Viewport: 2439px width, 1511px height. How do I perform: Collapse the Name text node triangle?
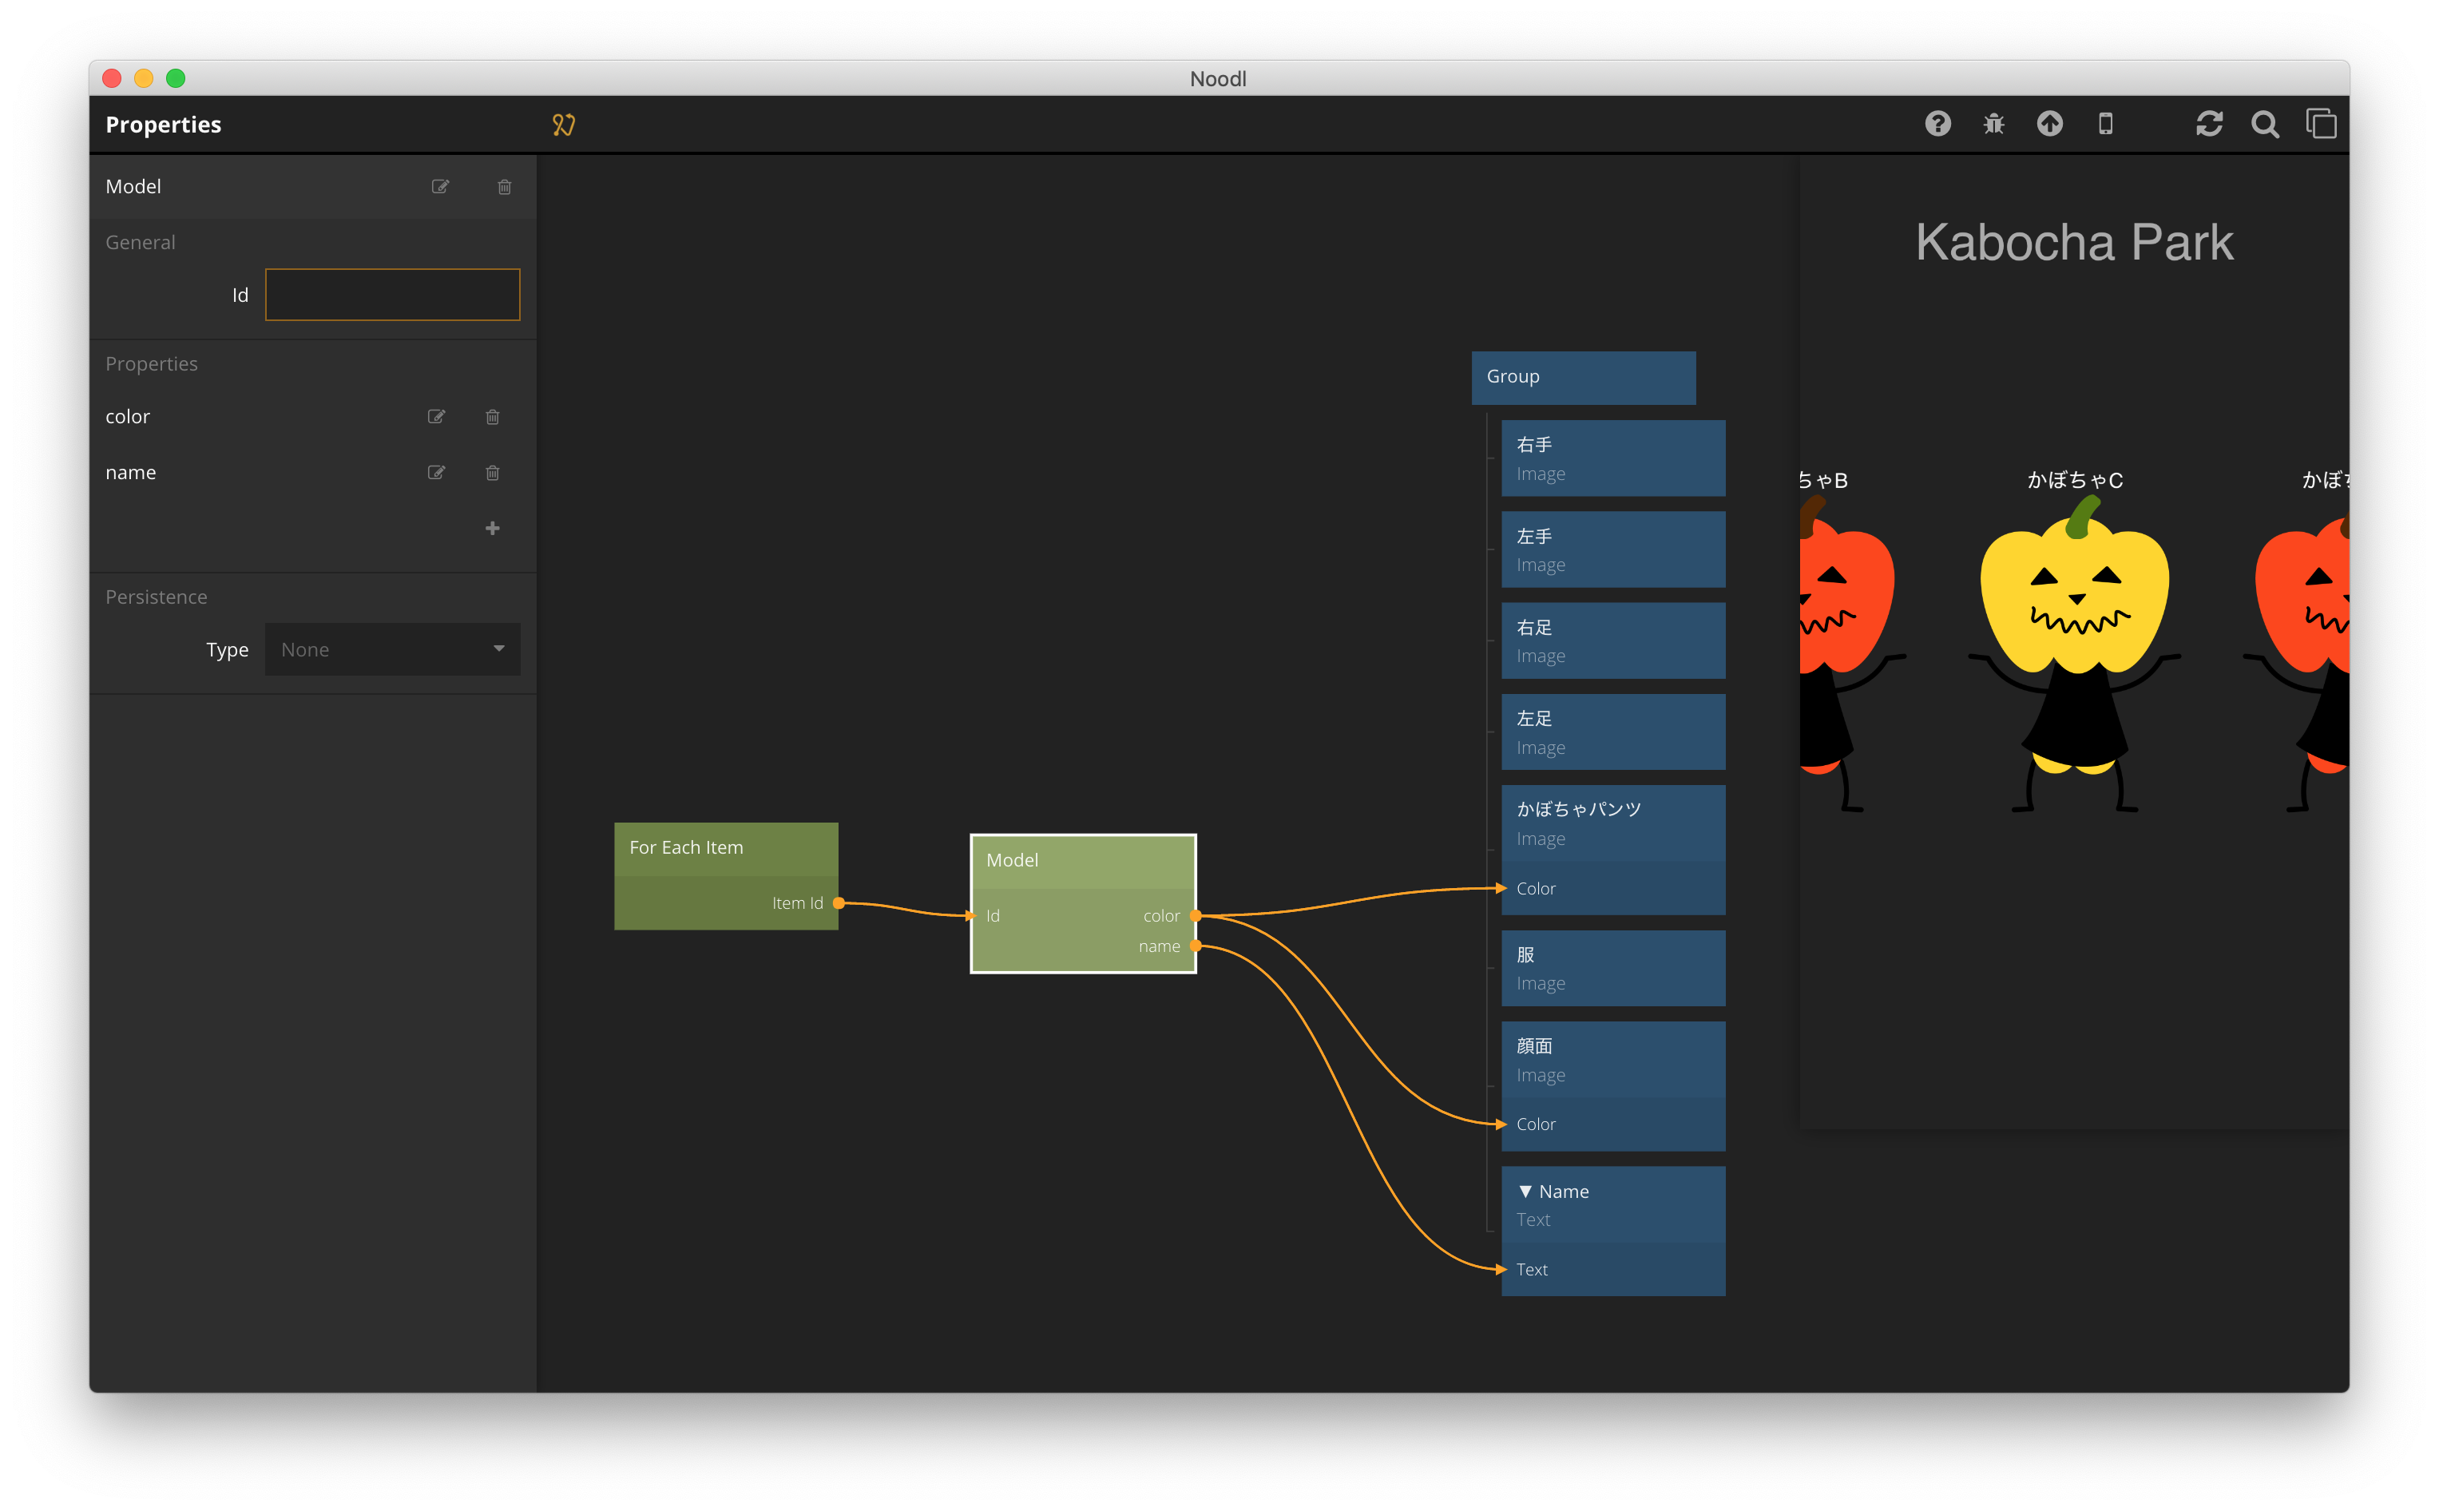point(1525,1192)
